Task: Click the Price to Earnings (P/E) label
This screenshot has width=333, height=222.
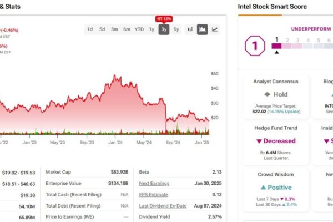Action: [70, 217]
